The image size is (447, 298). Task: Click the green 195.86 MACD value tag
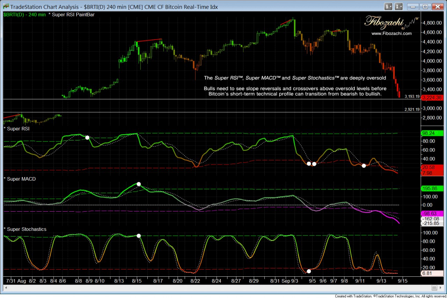(432, 188)
